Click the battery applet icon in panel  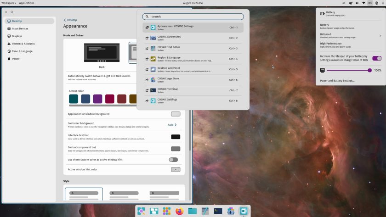pos(370,3)
